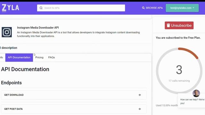
Task: Switch to the Pricing tab
Action: [39, 57]
